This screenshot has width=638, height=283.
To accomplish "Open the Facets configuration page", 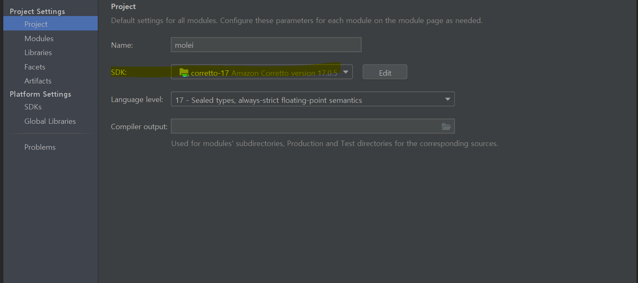I will [x=35, y=67].
